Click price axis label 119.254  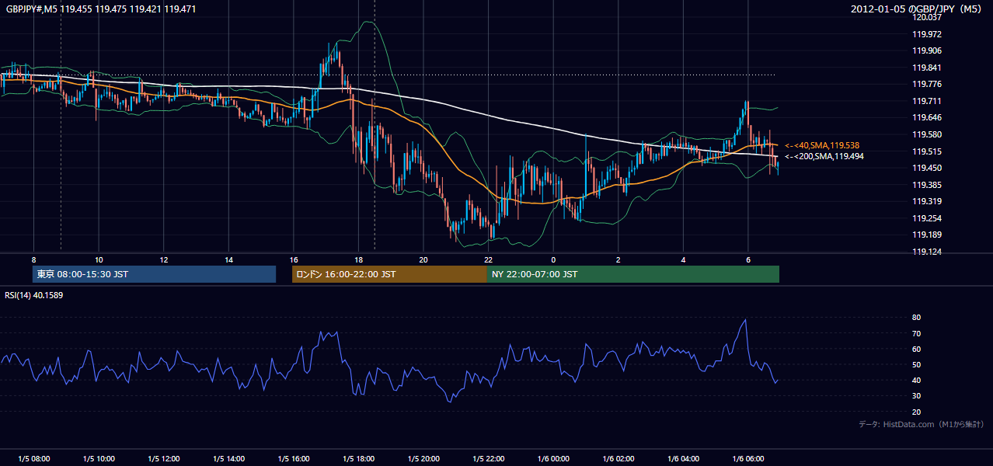point(926,218)
